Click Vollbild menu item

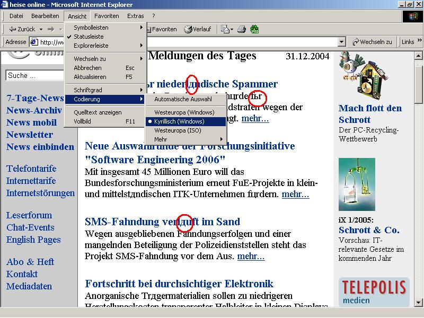[105, 121]
